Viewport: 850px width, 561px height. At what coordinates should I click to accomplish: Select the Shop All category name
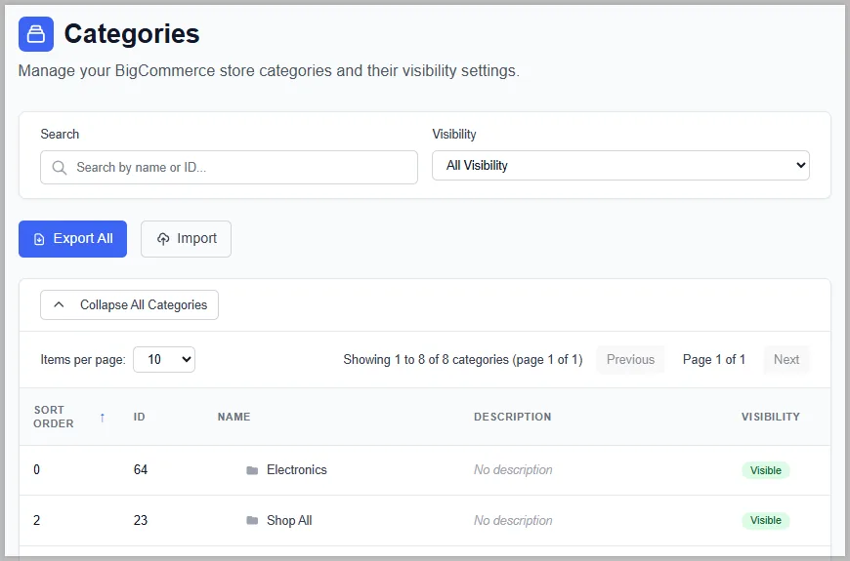[289, 520]
